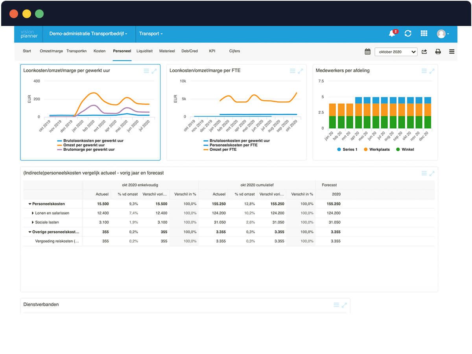
Task: Open the oktober 2020 period selector
Action: [x=396, y=52]
